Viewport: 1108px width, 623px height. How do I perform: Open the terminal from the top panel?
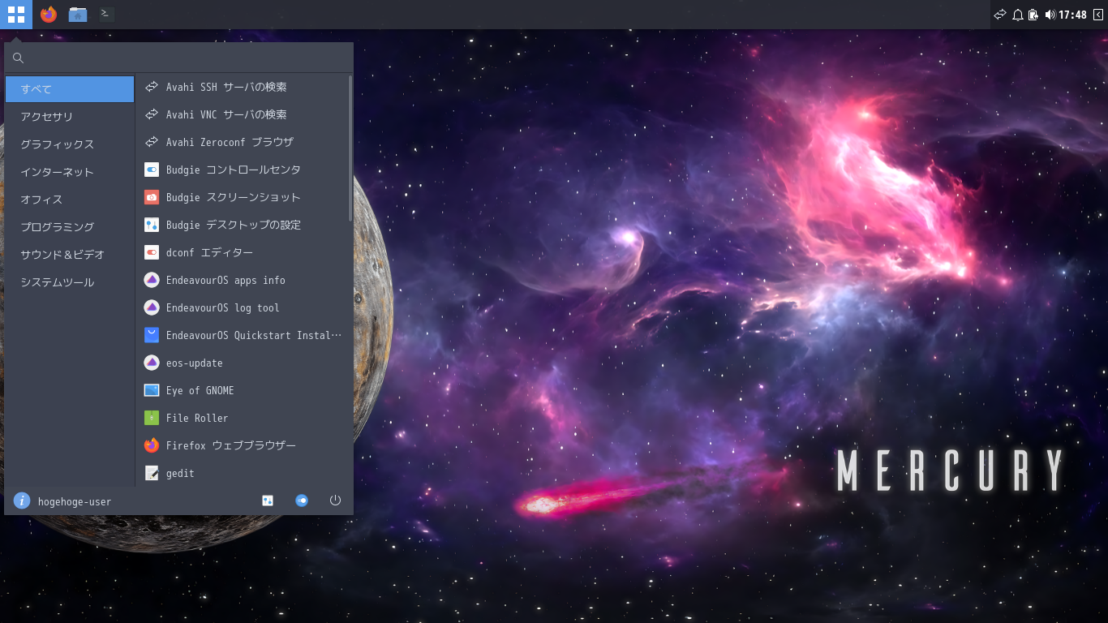tap(105, 15)
